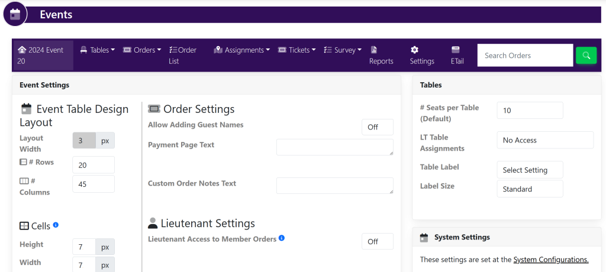Go to 2024 Event 20 home icon
606x272 pixels.
[22, 50]
